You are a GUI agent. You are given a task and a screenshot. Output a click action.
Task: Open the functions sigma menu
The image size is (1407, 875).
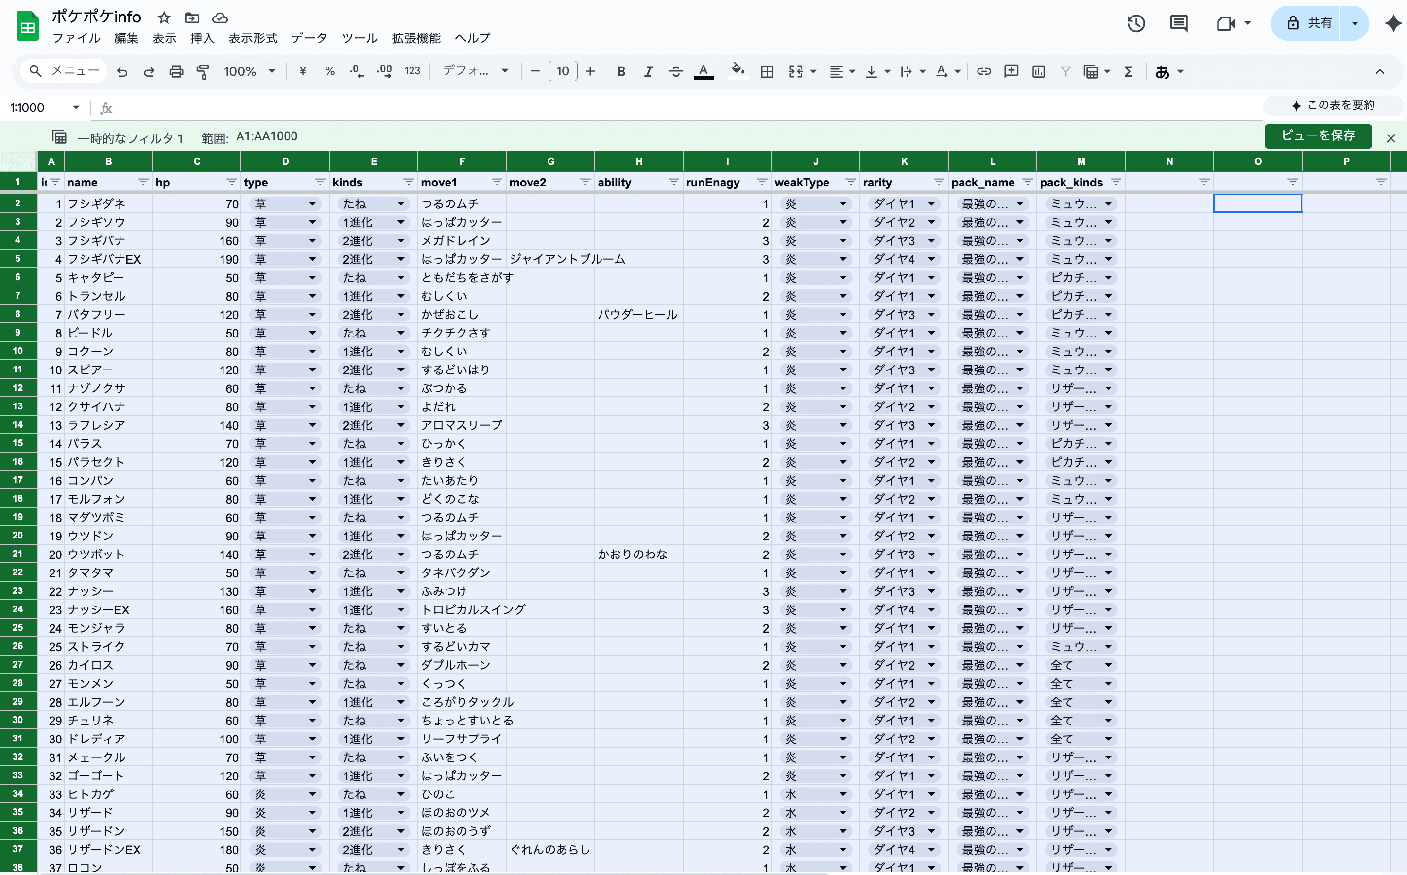[1128, 71]
